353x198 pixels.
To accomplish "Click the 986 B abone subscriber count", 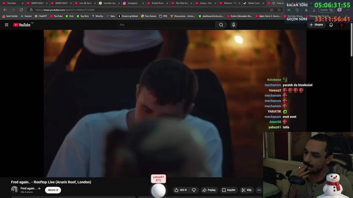I will [27, 192].
